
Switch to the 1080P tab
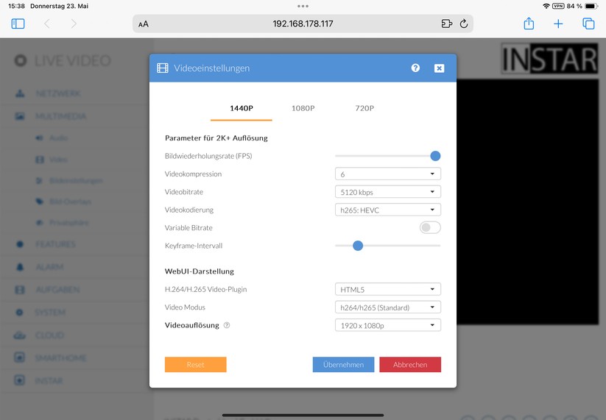tap(303, 108)
